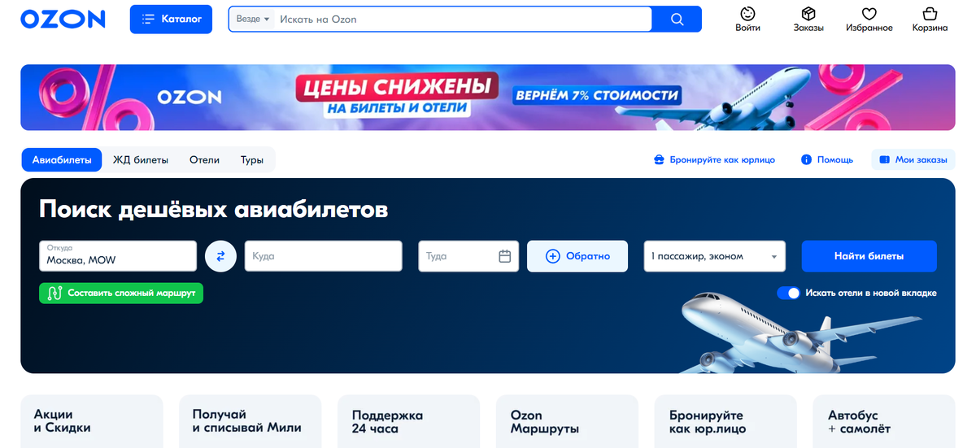This screenshot has height=448, width=976.
Task: Open the Цены снижены promo banner
Action: (488, 98)
